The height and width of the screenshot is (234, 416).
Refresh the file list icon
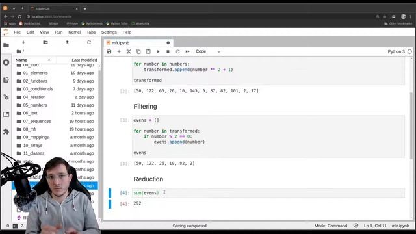click(x=89, y=42)
